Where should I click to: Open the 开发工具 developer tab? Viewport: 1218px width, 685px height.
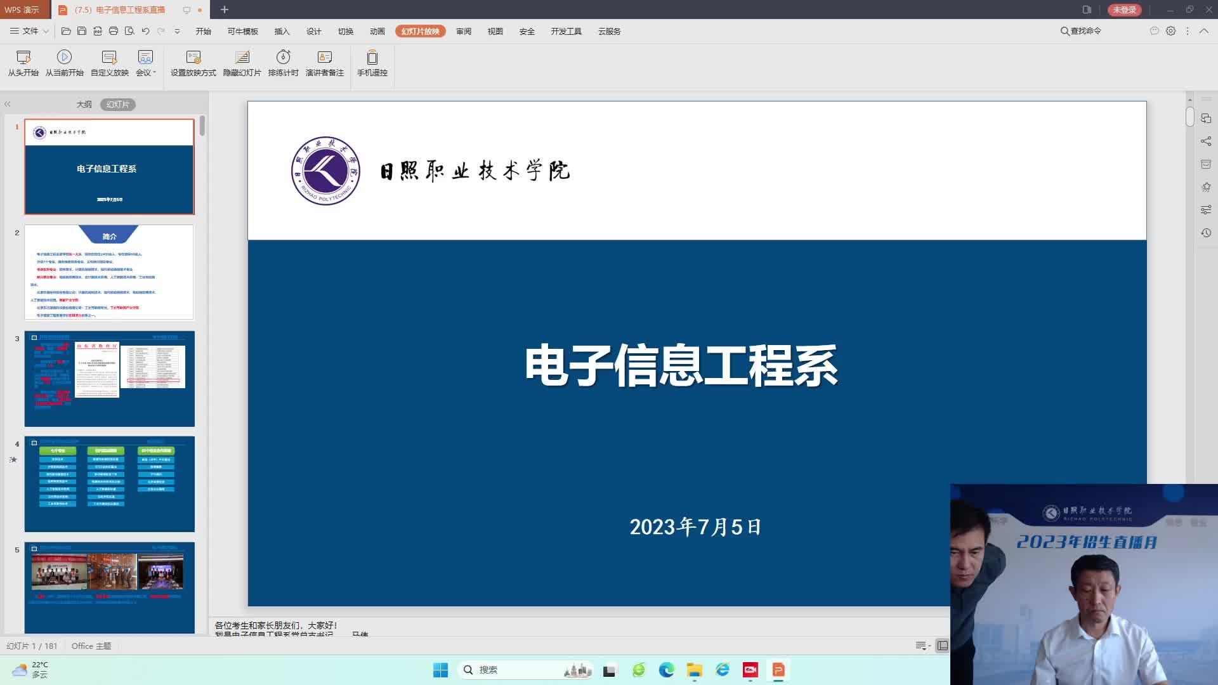click(566, 31)
